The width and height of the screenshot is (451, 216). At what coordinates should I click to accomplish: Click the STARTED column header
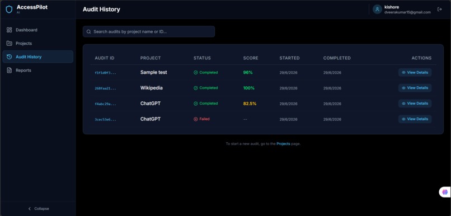point(289,58)
